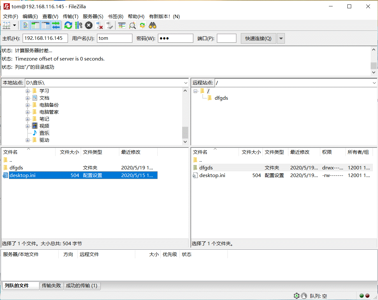Open directory listing filters icon
378x300 pixels.
122,25
